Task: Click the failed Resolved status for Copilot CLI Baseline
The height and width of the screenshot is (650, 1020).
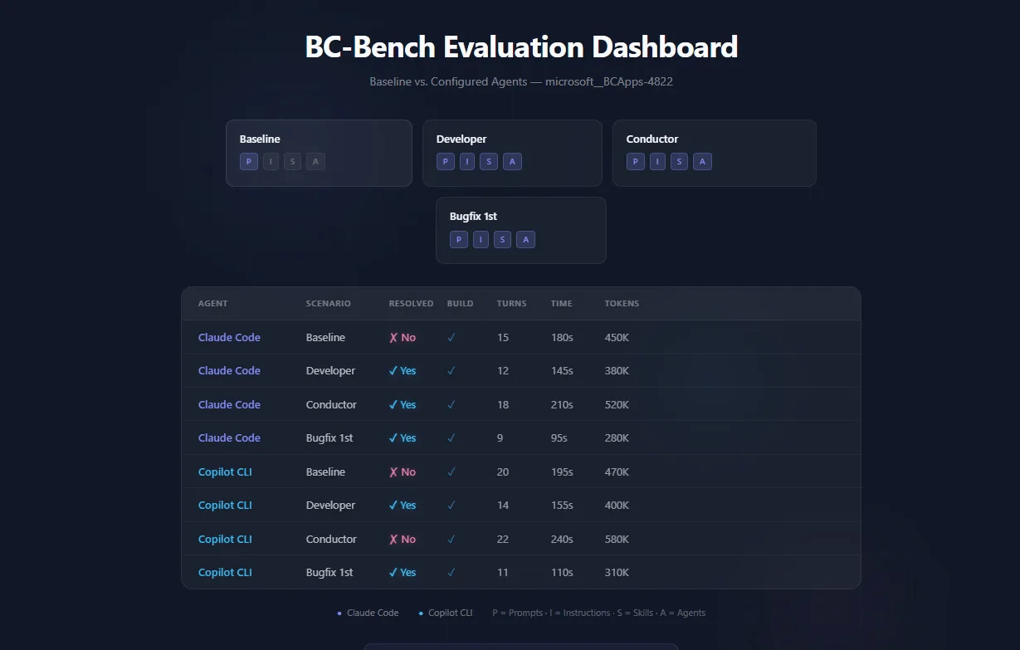Action: pyautogui.click(x=403, y=472)
